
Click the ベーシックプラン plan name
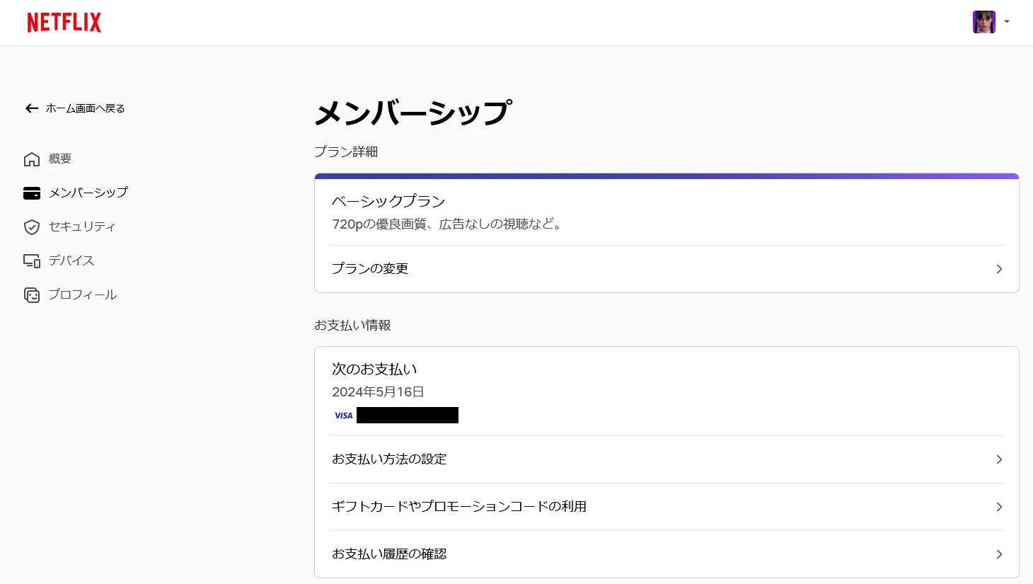(x=388, y=201)
